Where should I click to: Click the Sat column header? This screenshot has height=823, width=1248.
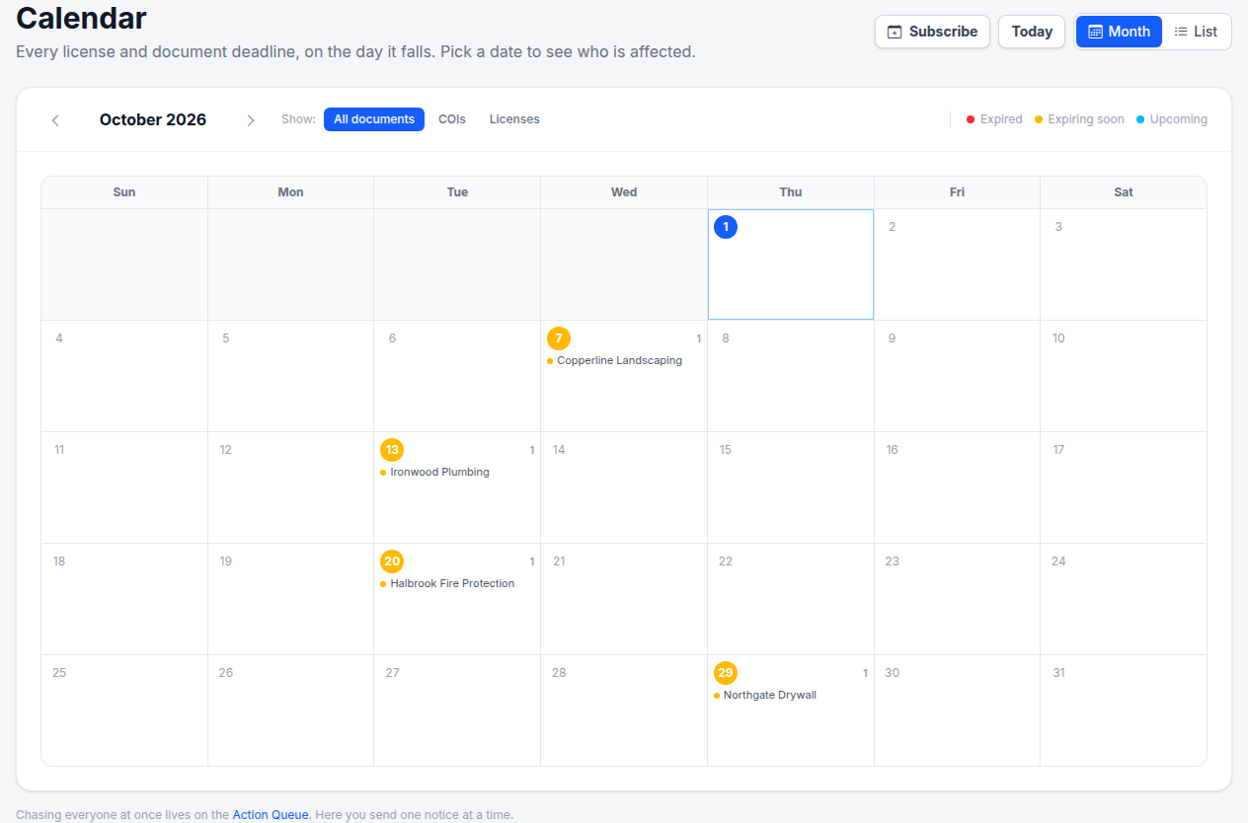(x=1124, y=192)
